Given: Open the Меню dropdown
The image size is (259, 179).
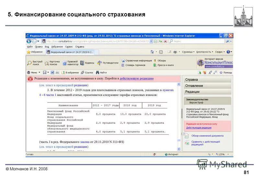Looking at the screenshot, I should [x=34, y=72].
